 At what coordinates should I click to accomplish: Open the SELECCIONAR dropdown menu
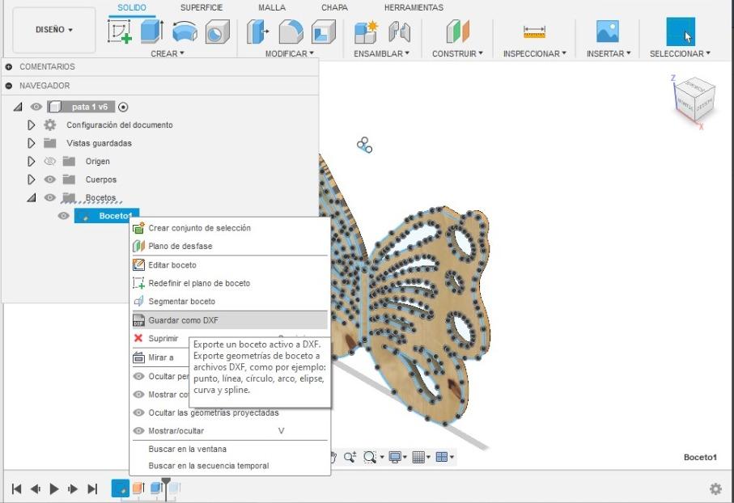tap(680, 54)
